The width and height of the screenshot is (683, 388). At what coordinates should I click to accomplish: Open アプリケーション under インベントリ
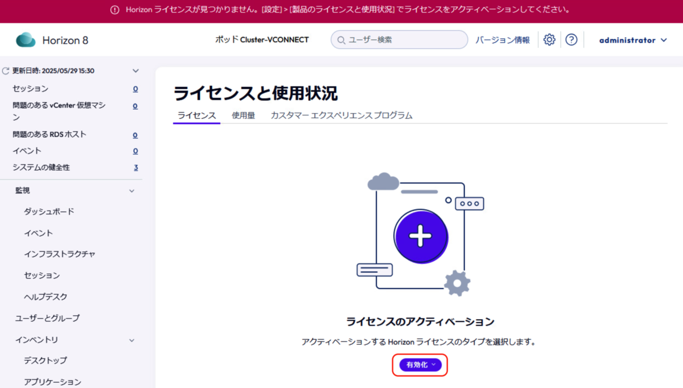[x=52, y=382]
